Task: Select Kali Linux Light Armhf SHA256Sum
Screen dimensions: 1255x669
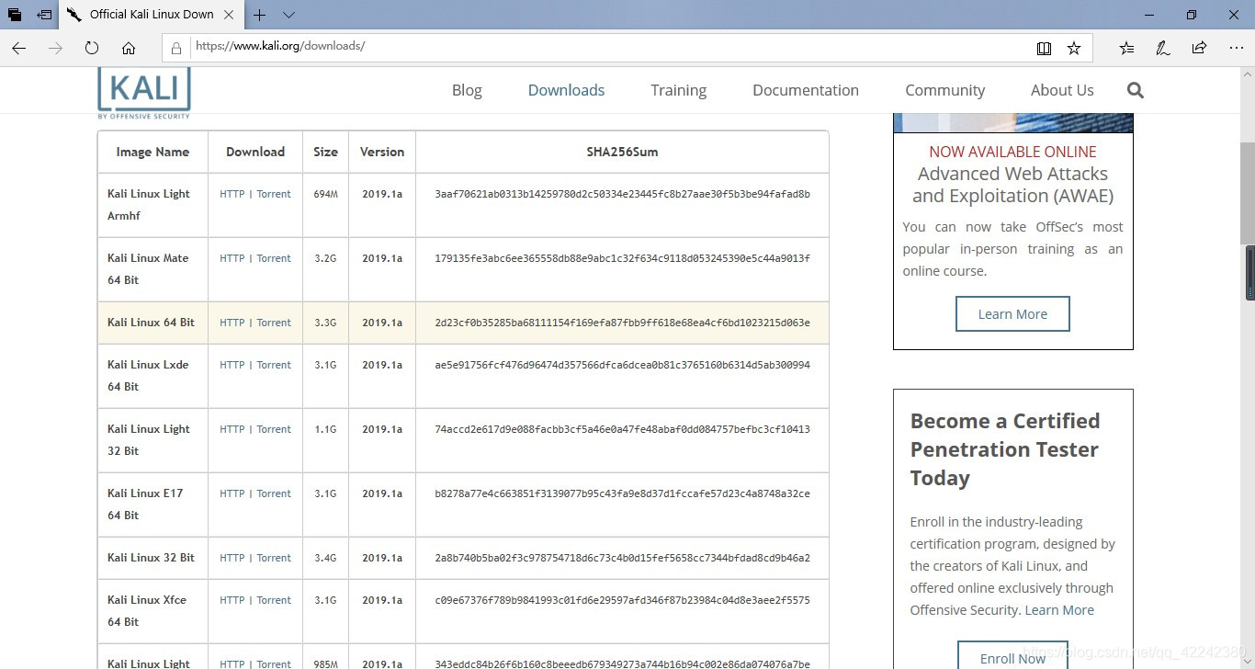Action: pyautogui.click(x=622, y=194)
